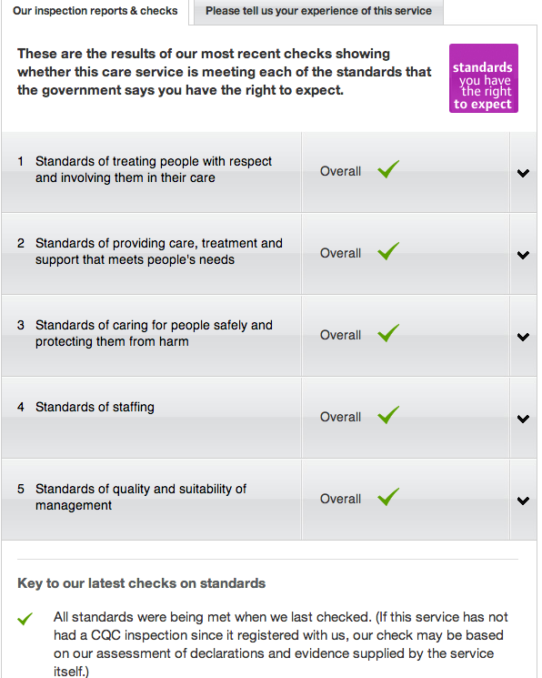Open 'Standards of treating people with respect' text
542x678 pixels.
[154, 169]
